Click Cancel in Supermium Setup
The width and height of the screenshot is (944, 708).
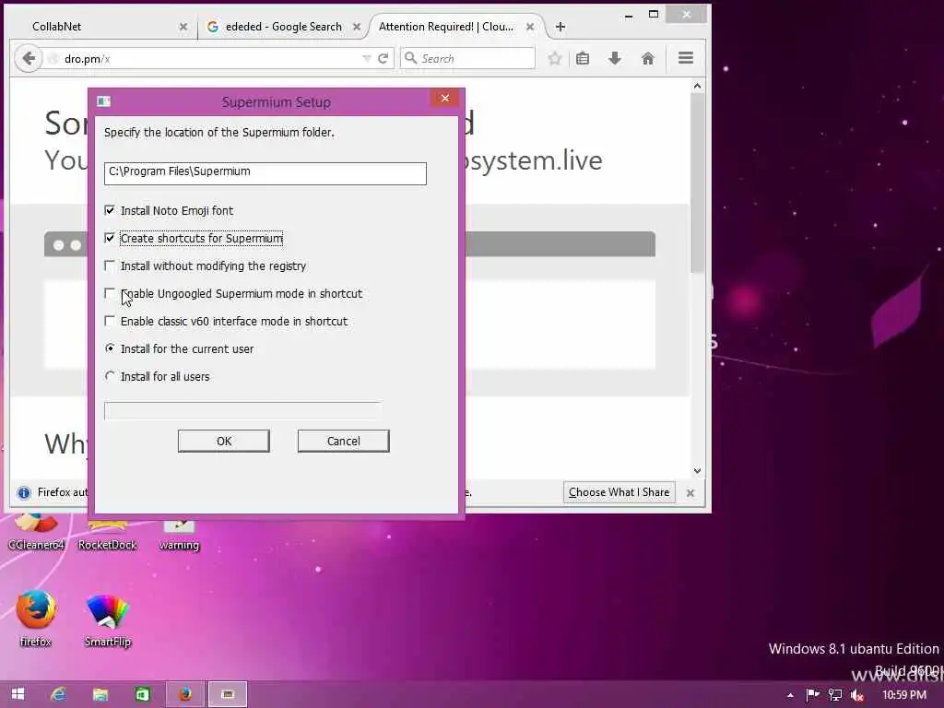coord(343,441)
